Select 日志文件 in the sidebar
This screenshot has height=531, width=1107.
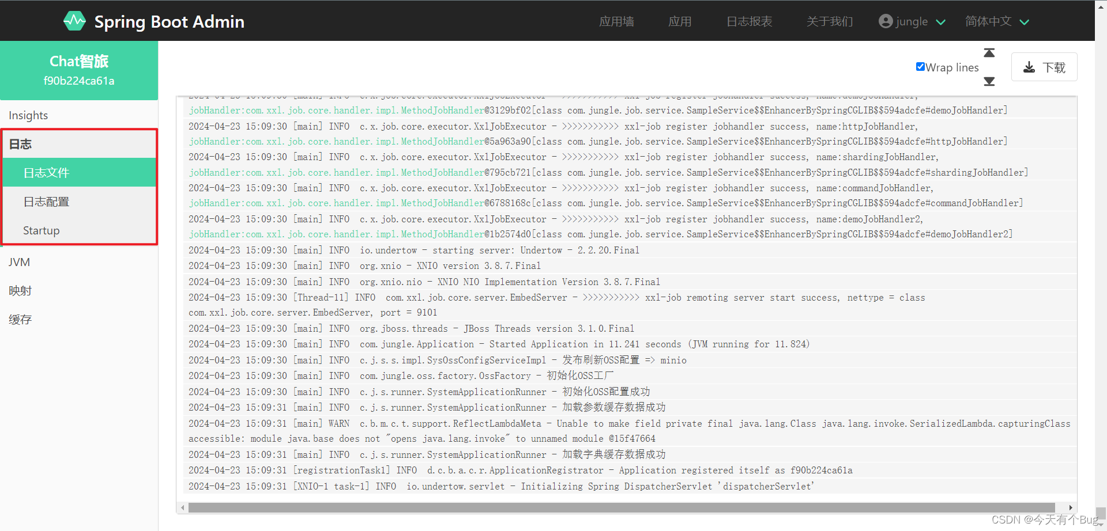point(46,172)
